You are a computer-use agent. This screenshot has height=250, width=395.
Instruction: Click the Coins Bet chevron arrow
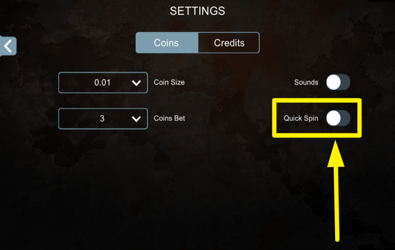tap(136, 119)
